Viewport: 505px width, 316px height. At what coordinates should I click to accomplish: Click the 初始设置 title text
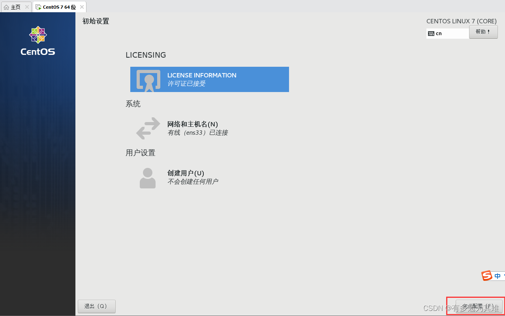point(96,21)
